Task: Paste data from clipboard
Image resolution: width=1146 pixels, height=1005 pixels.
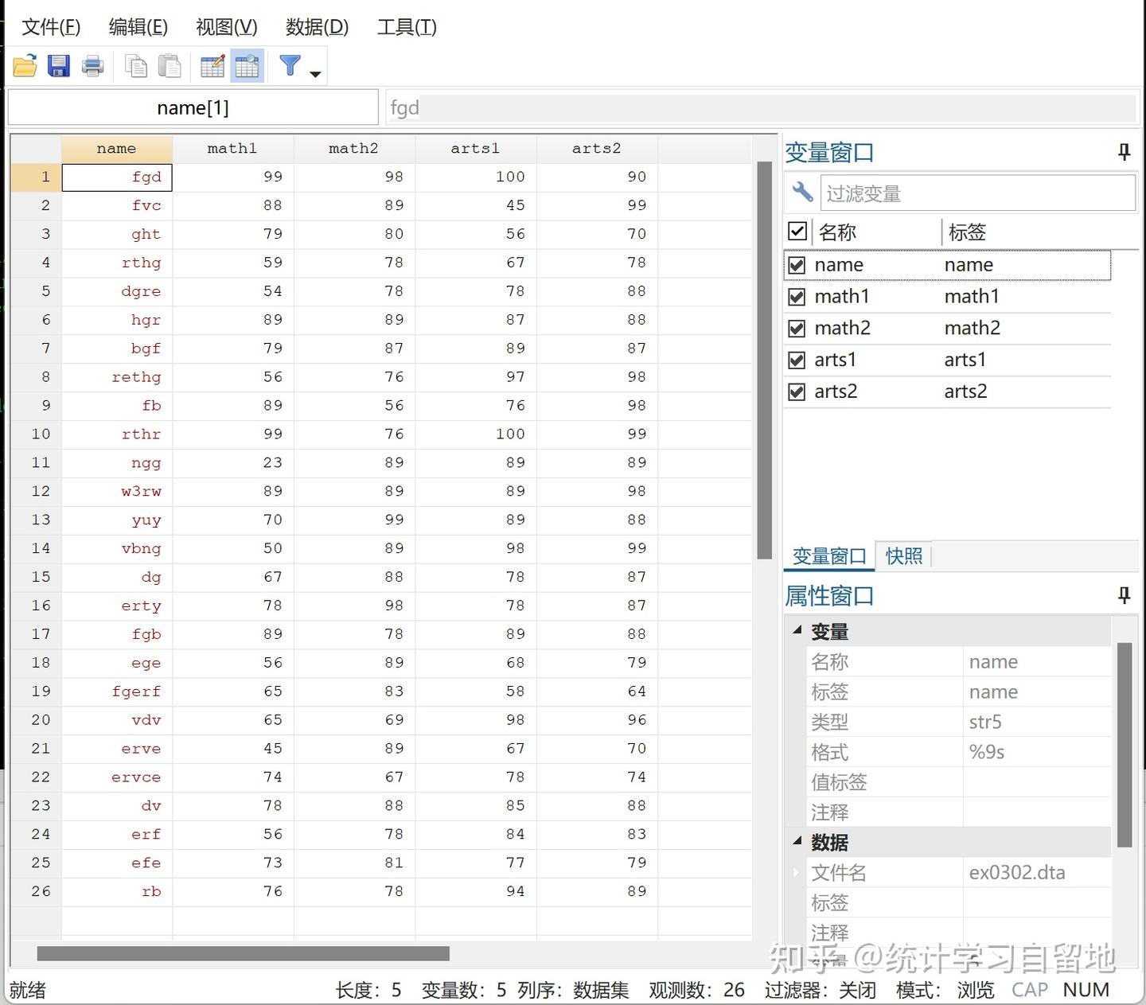Action: pyautogui.click(x=170, y=65)
